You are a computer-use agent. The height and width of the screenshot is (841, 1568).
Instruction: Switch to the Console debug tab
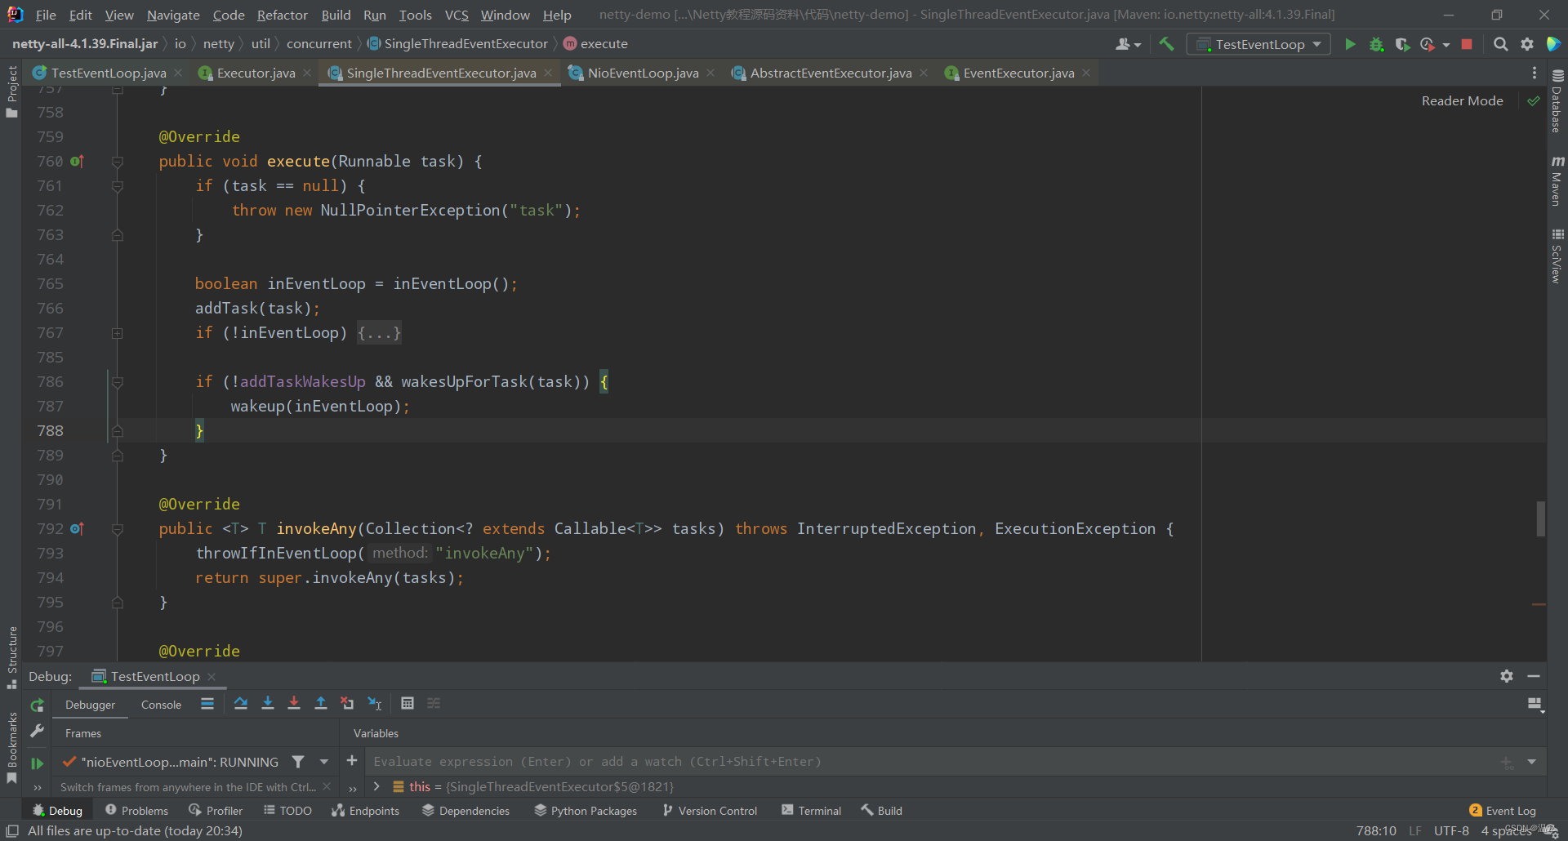pyautogui.click(x=161, y=705)
